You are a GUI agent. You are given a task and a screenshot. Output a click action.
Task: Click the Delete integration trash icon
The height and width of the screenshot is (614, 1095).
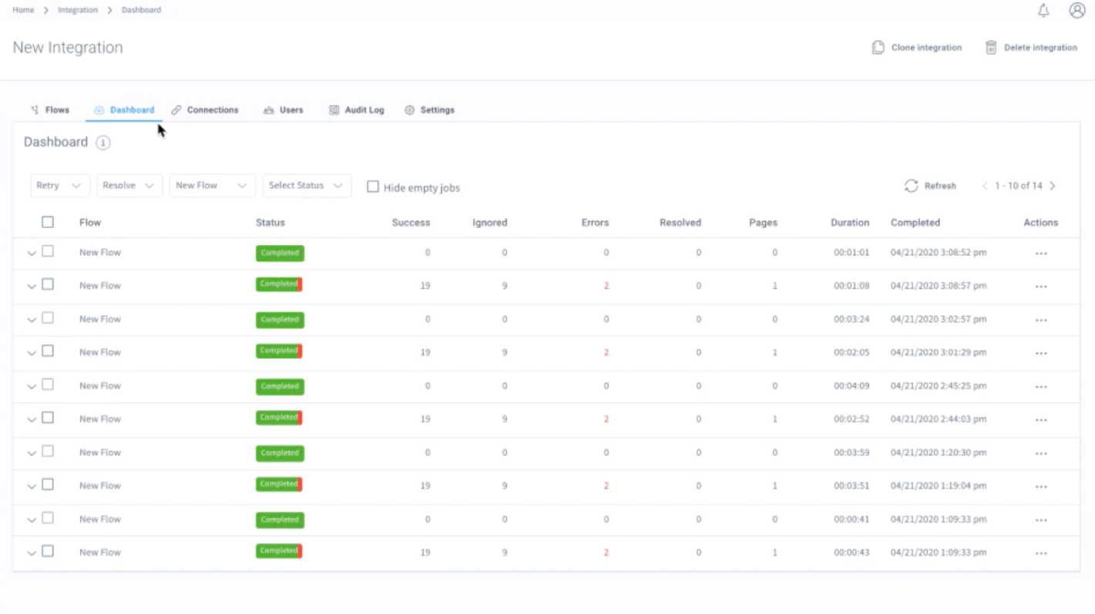click(x=992, y=47)
